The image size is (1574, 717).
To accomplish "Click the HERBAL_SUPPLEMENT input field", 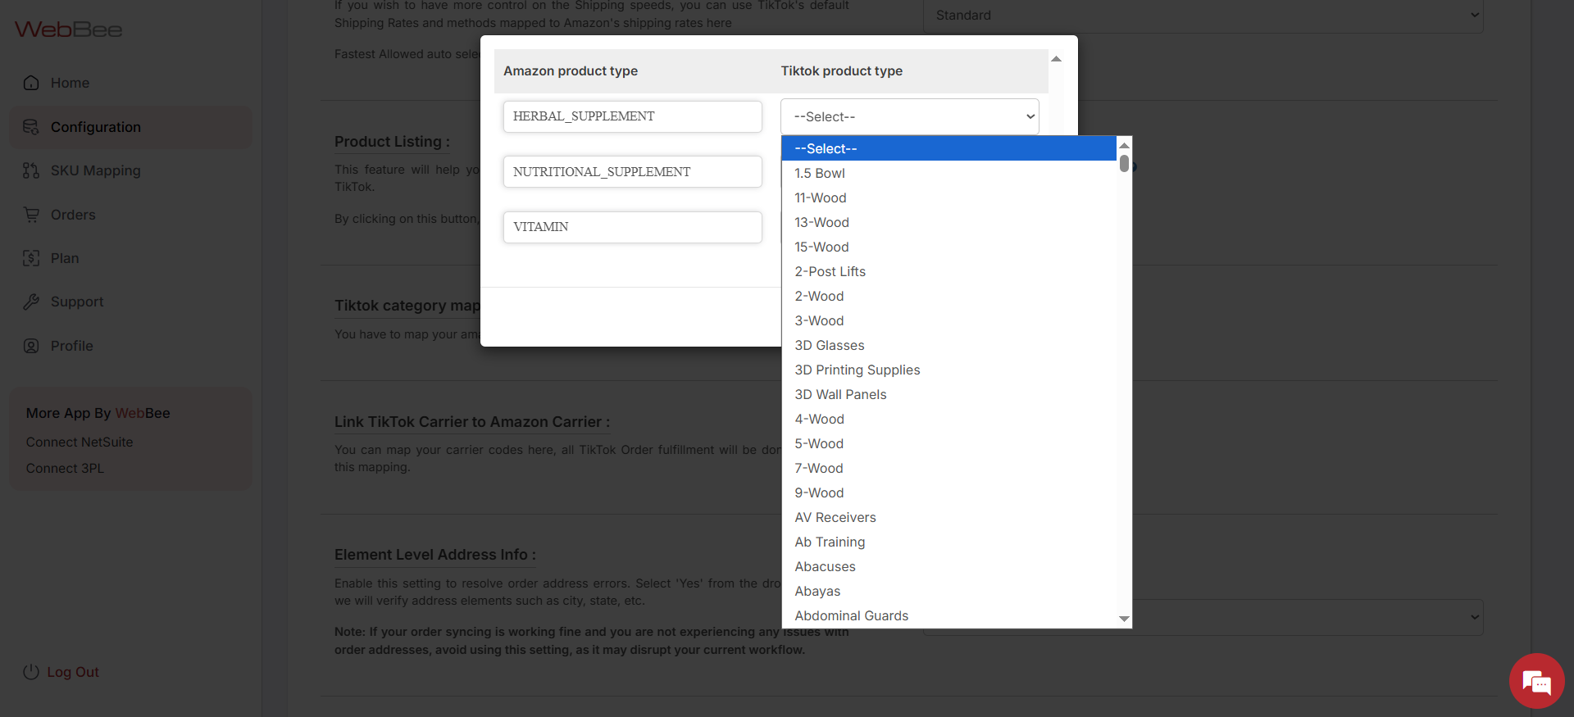I will tap(632, 116).
